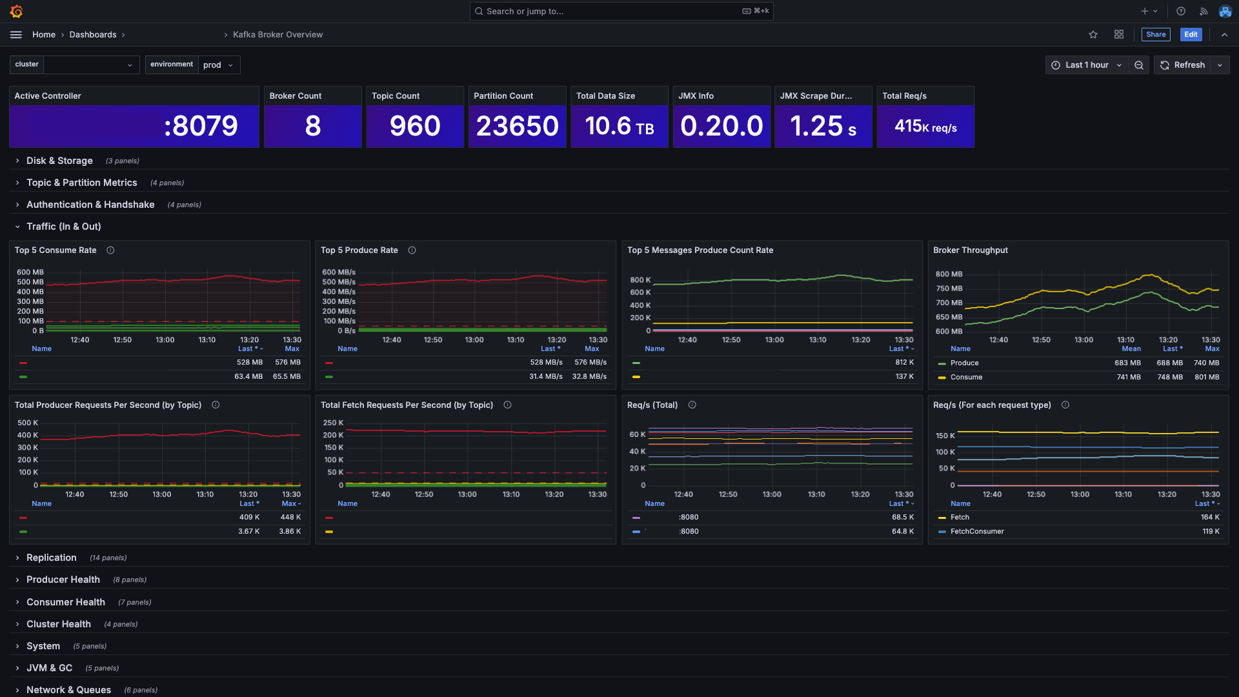The width and height of the screenshot is (1239, 697).
Task: Open the hamburger navigation menu
Action: point(16,35)
